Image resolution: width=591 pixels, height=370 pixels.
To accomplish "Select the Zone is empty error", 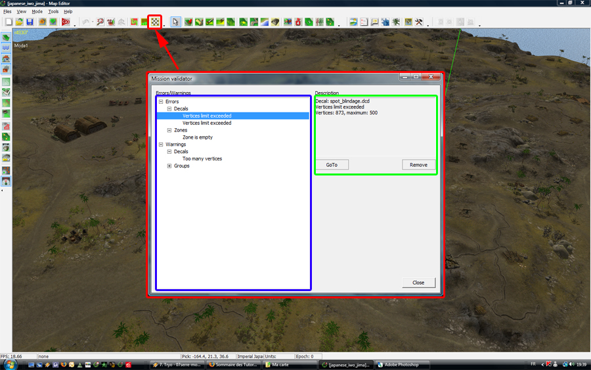I will [x=198, y=137].
